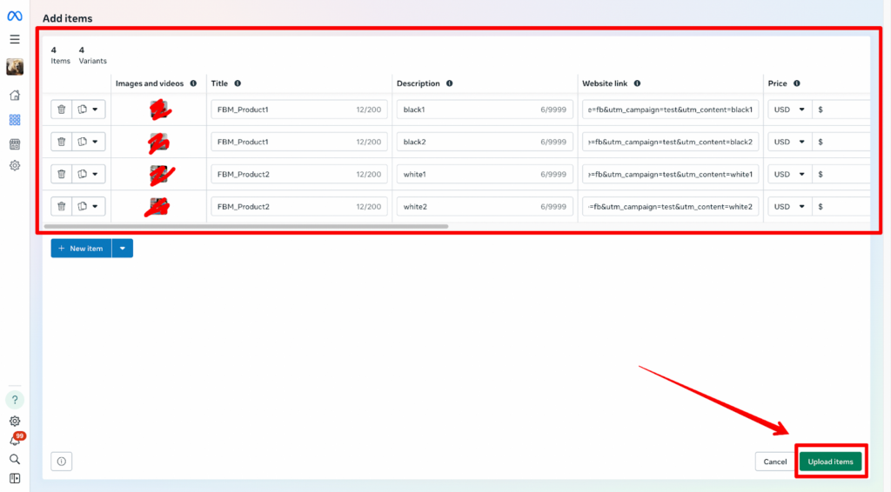This screenshot has width=891, height=492.
Task: Toggle the sidebar panel icon at bottom
Action: 15,479
